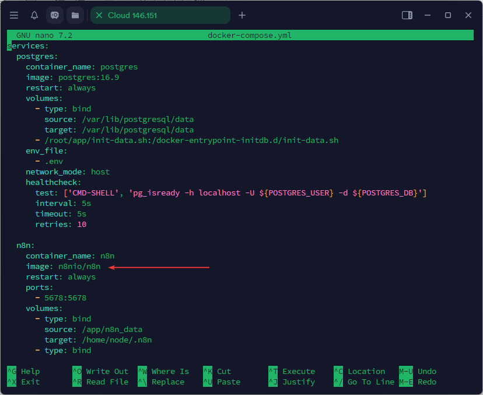This screenshot has width=483, height=395.
Task: Click the 'CMD-SHELL' string in the test line
Action: (x=93, y=193)
